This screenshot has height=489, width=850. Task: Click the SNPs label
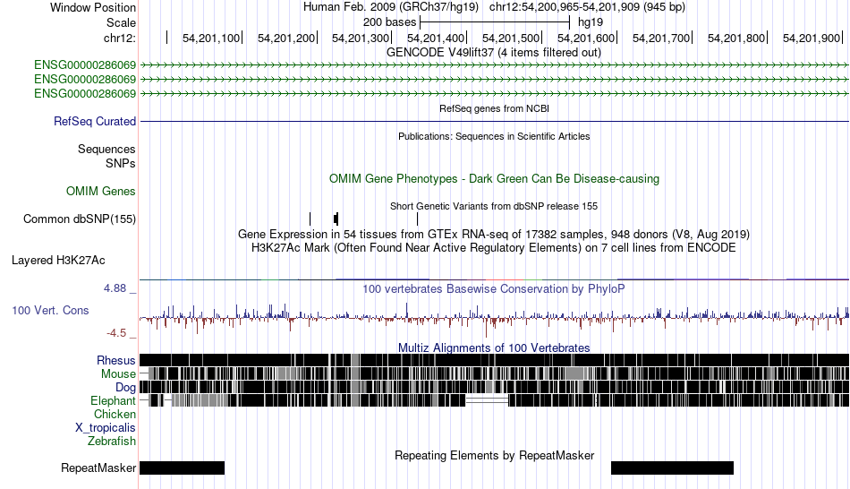(x=121, y=163)
